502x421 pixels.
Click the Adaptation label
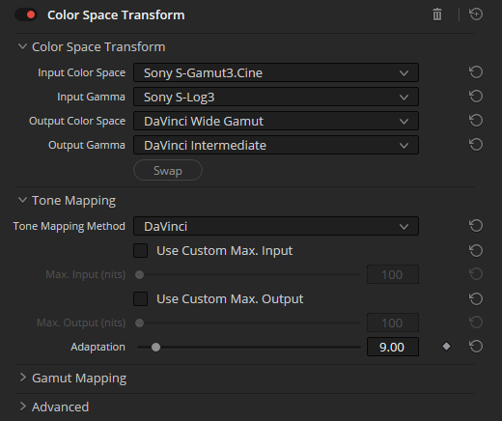click(98, 347)
